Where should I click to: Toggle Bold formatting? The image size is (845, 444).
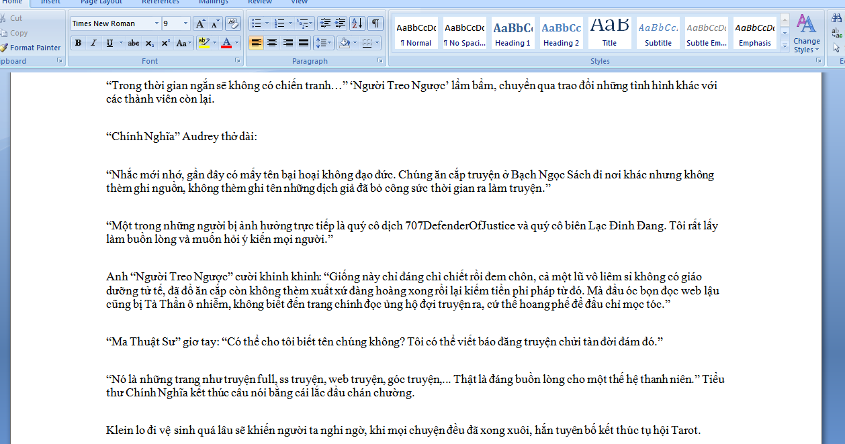click(78, 44)
